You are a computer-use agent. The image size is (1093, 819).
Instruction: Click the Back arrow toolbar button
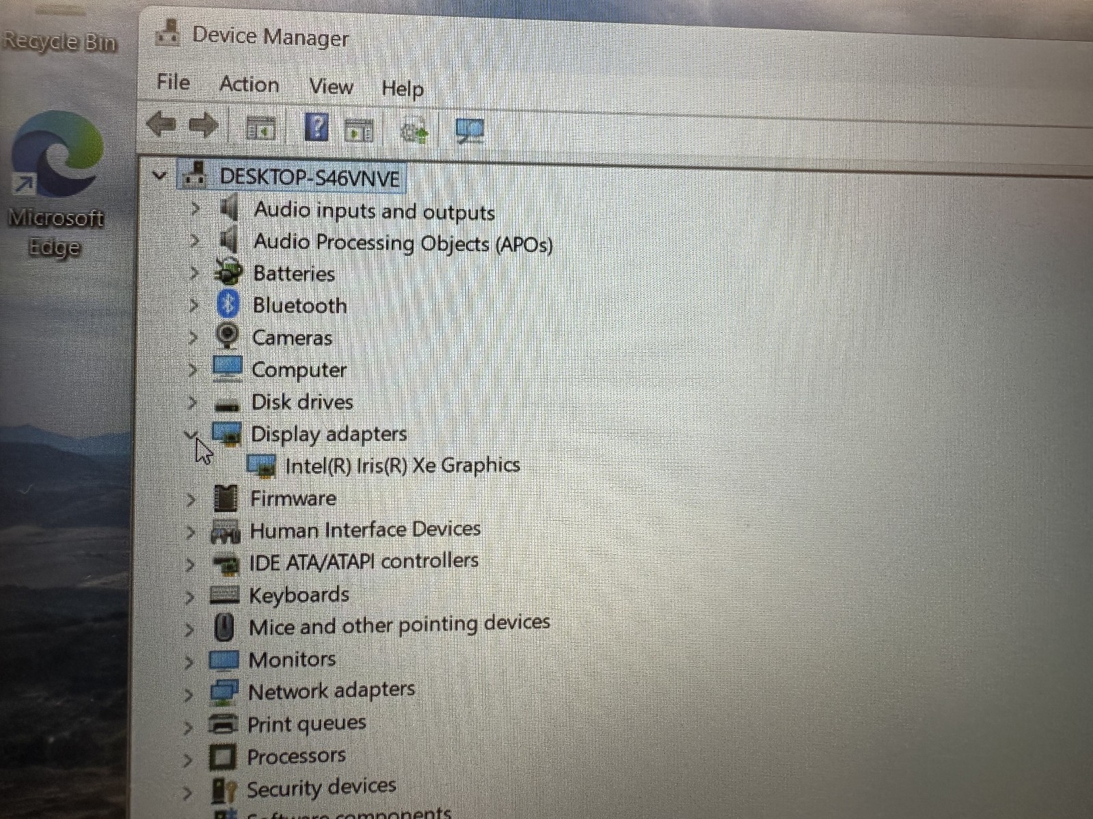click(161, 124)
